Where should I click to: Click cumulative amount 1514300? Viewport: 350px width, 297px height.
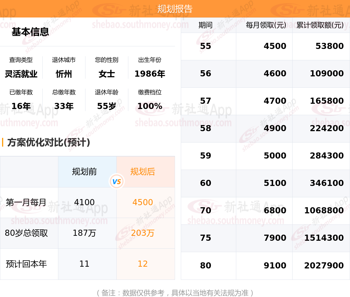(324, 238)
